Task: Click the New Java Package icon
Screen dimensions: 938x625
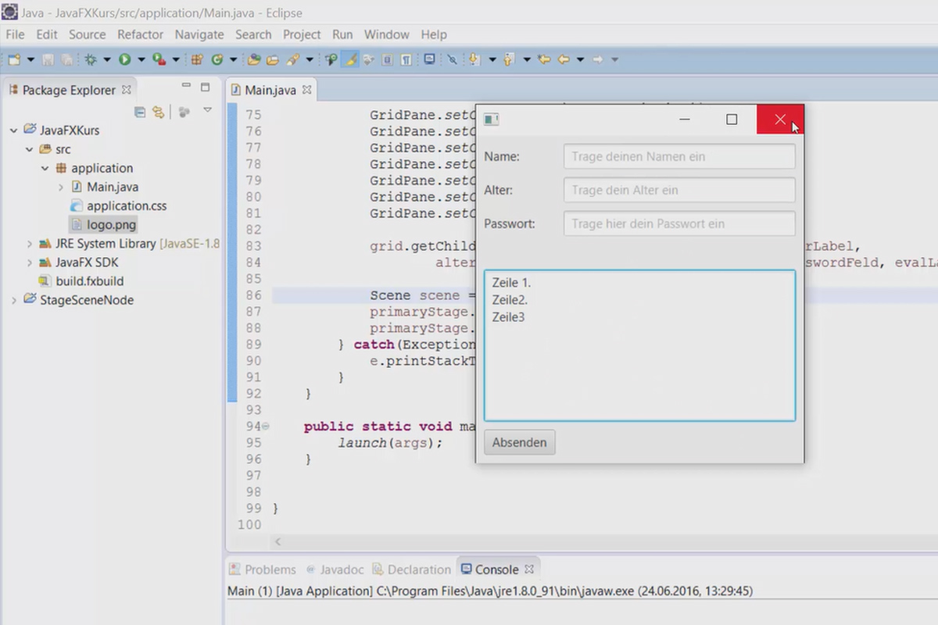Action: 196,59
